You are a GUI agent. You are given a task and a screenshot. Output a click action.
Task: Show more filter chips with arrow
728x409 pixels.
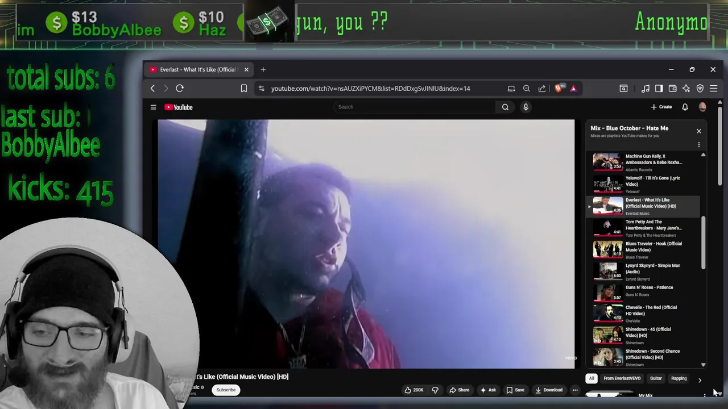[x=700, y=380]
